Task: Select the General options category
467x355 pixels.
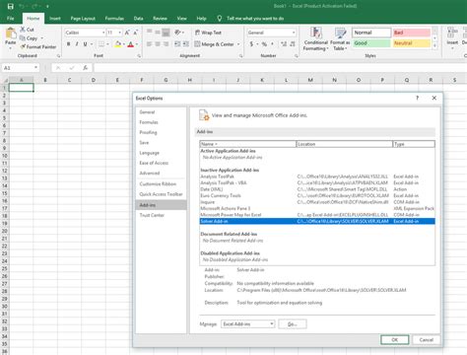Action: pyautogui.click(x=161, y=112)
